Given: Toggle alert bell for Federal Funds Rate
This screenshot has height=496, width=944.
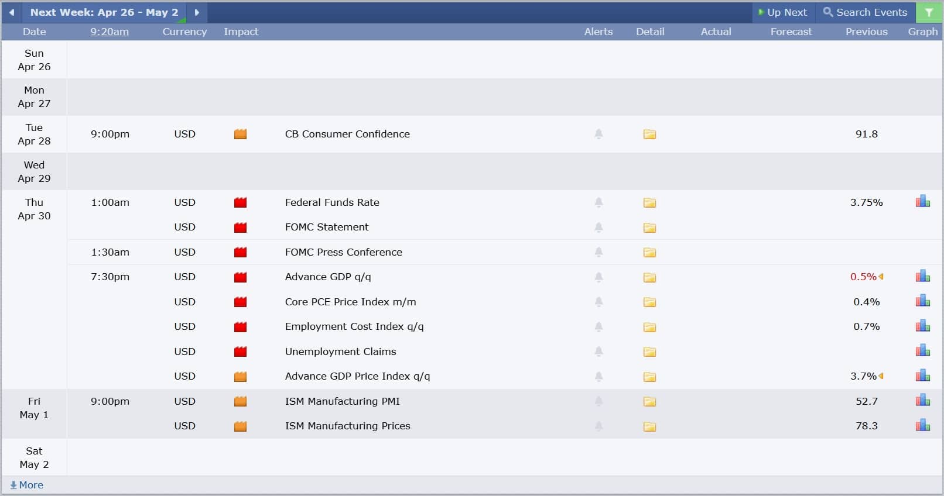Looking at the screenshot, I should pyautogui.click(x=598, y=202).
